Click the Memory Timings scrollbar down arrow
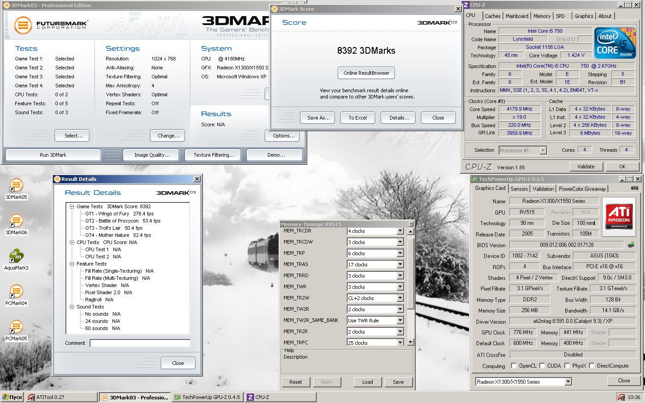Viewport: 645px width, 403px height. 410,343
